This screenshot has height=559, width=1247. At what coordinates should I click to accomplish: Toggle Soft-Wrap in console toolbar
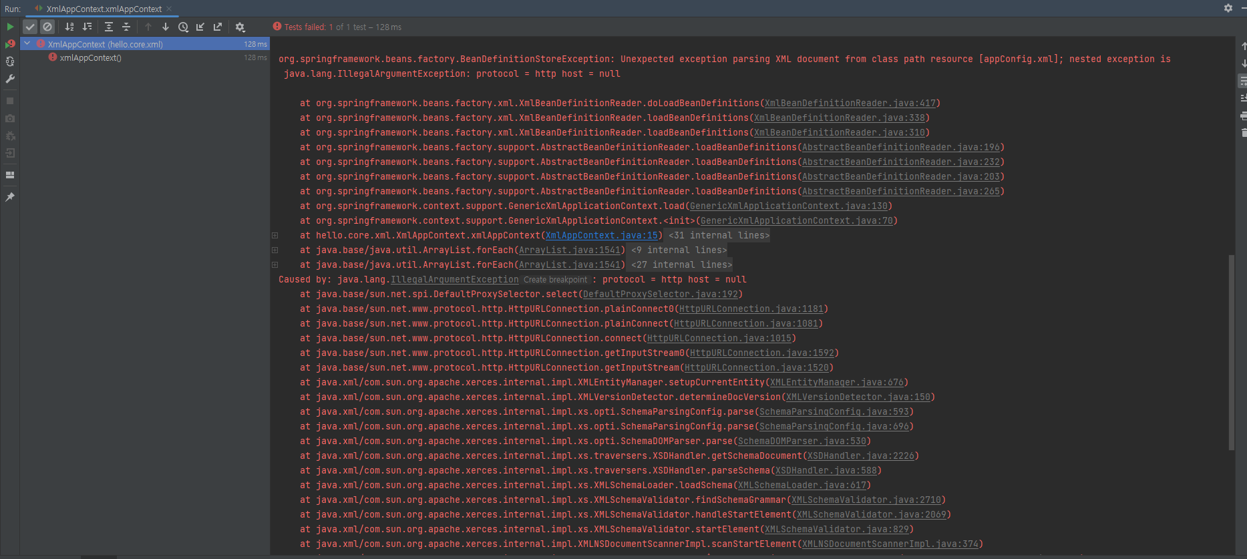(x=1243, y=81)
